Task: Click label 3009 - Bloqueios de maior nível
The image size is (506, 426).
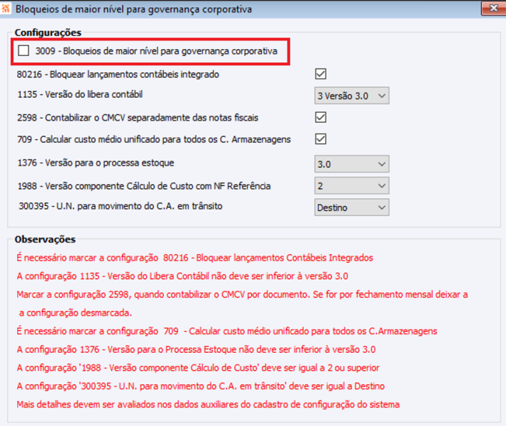Action: coord(156,51)
